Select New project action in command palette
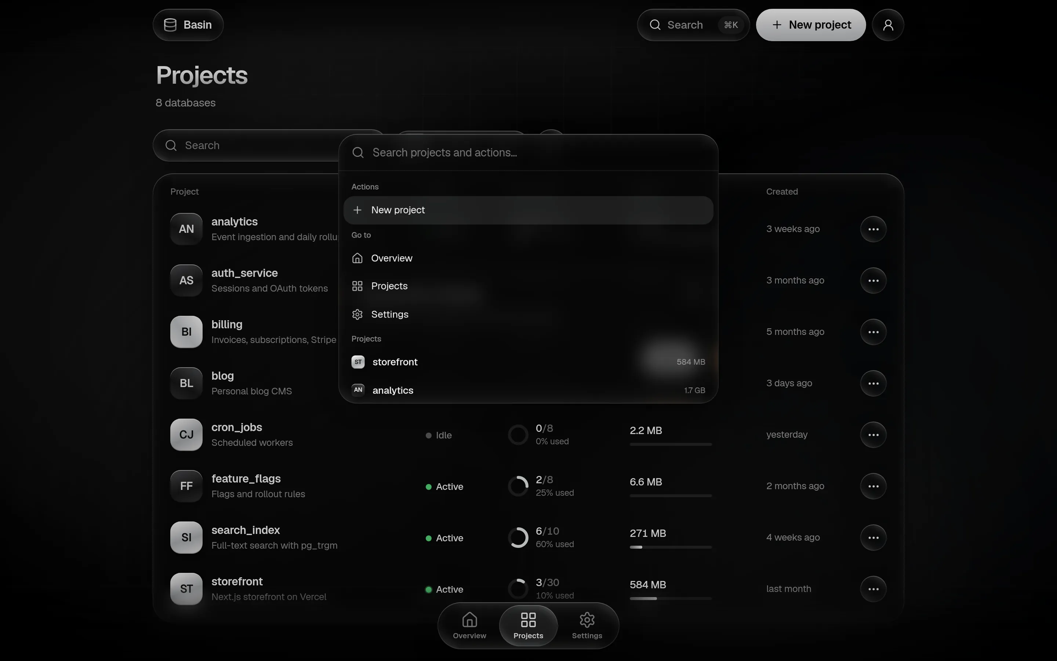 [528, 210]
